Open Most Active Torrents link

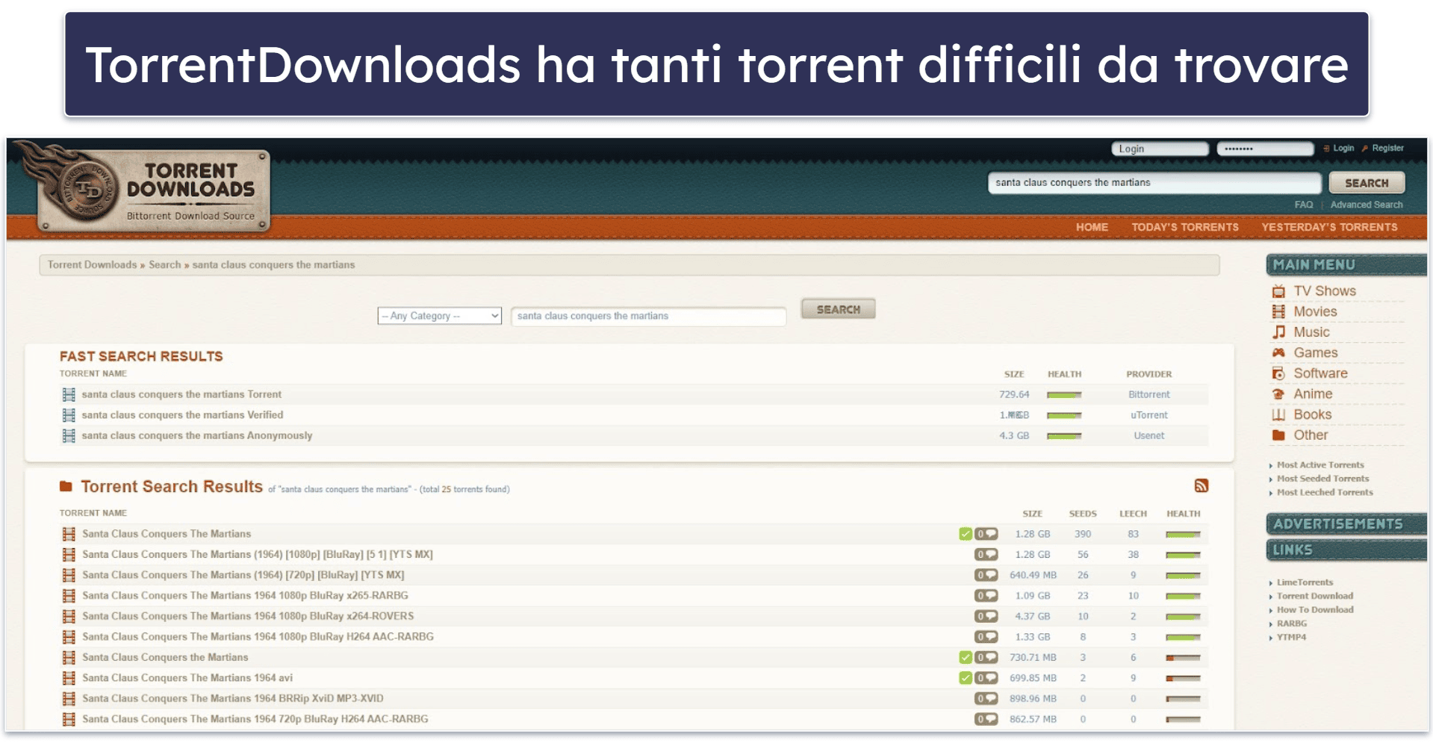pyautogui.click(x=1320, y=464)
